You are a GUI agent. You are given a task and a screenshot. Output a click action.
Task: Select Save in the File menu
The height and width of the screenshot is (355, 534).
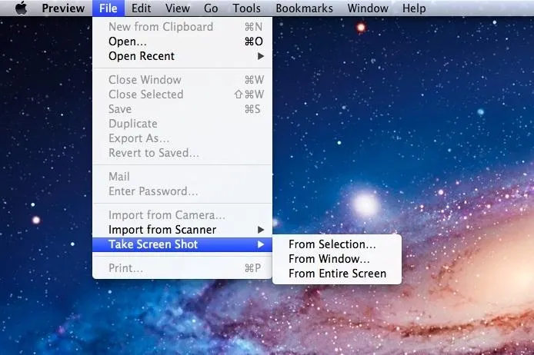click(182, 109)
